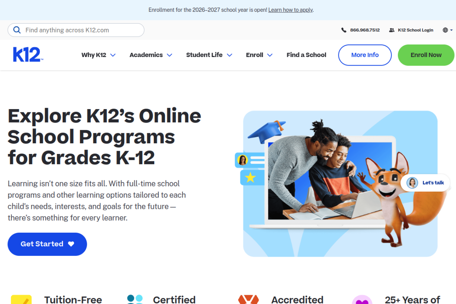Click the search magnifier icon
This screenshot has height=304, width=456.
coord(17,30)
